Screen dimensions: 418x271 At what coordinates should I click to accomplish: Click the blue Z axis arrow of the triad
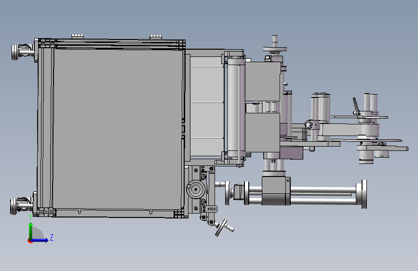[x=40, y=240]
